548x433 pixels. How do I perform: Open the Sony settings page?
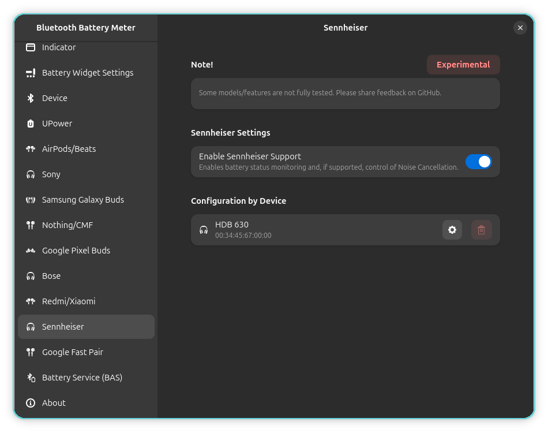click(86, 174)
